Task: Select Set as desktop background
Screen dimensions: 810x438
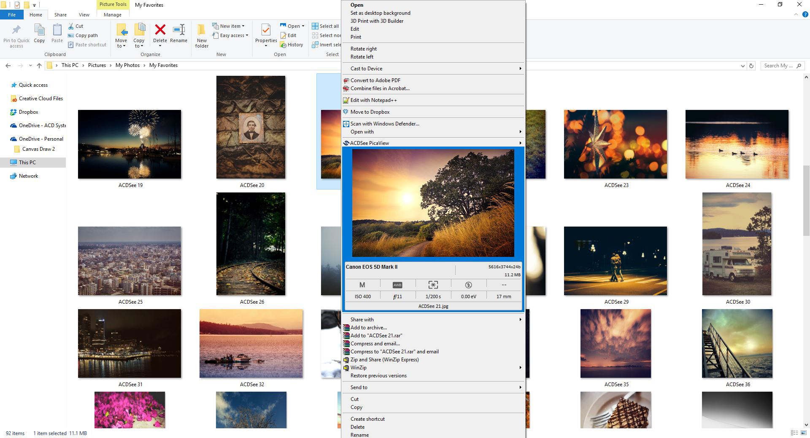Action: tap(380, 13)
